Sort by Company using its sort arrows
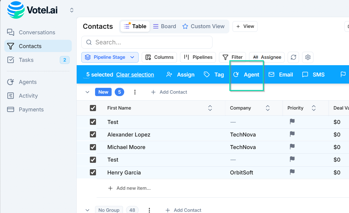The width and height of the screenshot is (349, 213). pos(267,108)
